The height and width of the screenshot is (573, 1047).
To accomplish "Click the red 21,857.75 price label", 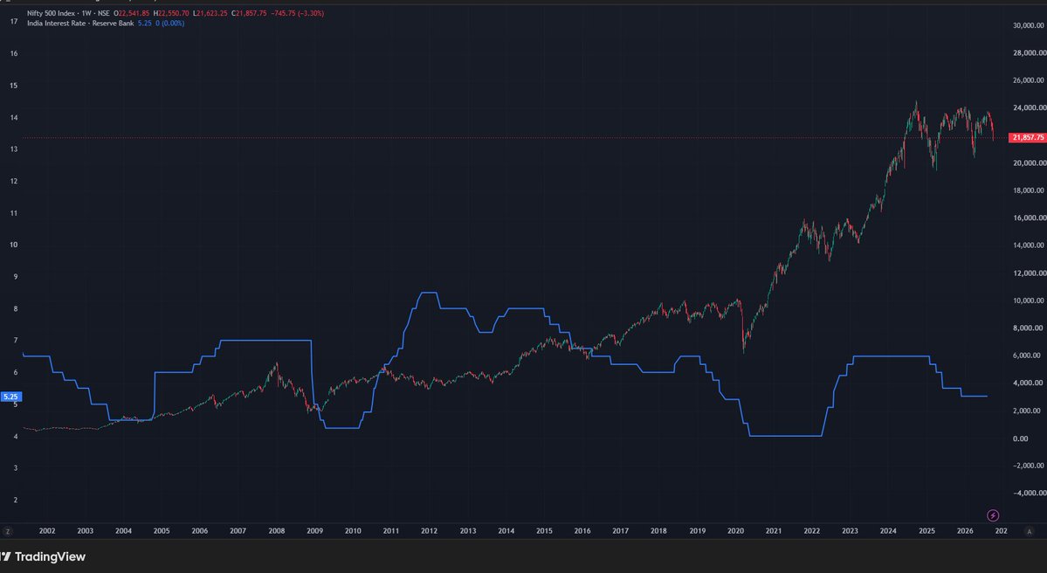I will click(x=1027, y=138).
